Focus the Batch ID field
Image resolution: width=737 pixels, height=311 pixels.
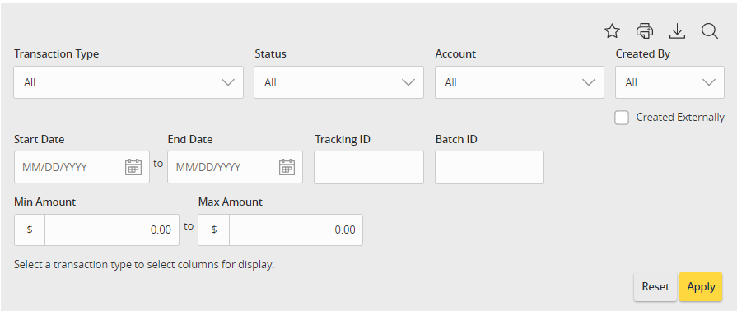tap(489, 167)
